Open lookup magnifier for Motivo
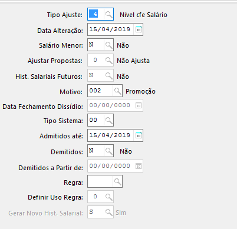The height and width of the screenshot is (229, 237). tap(117, 91)
